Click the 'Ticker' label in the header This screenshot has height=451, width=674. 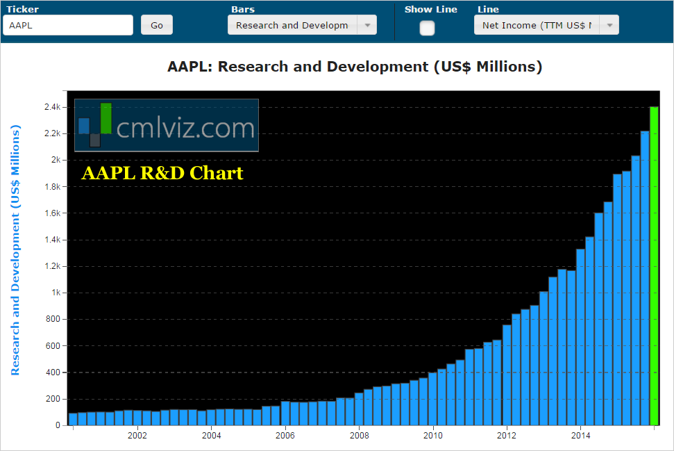(22, 9)
